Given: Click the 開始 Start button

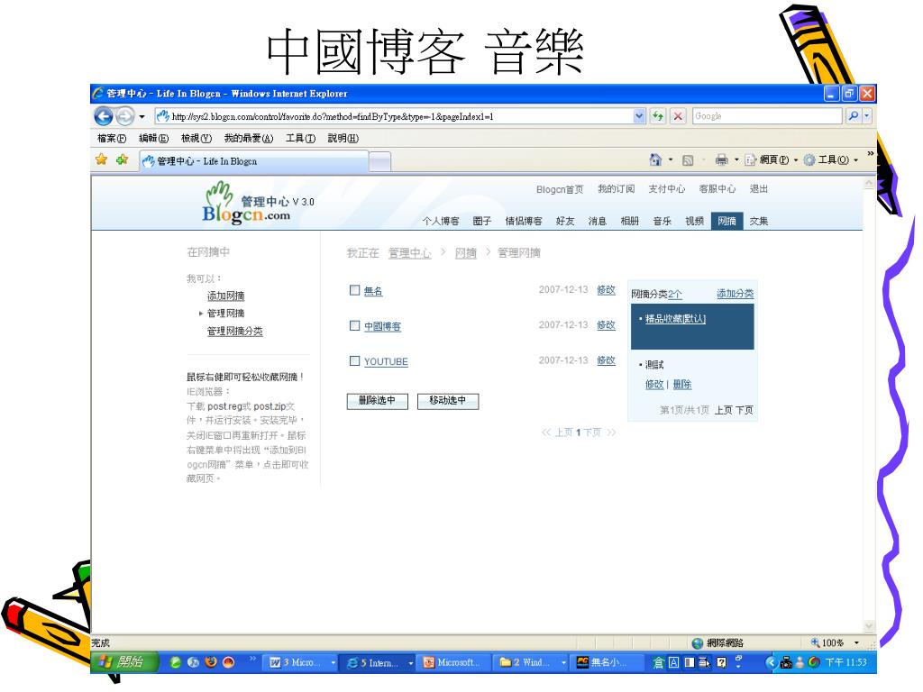Looking at the screenshot, I should point(124,662).
